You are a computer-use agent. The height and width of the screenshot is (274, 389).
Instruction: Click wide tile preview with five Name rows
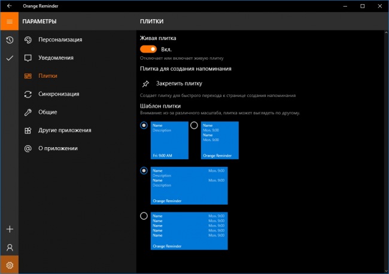189,231
